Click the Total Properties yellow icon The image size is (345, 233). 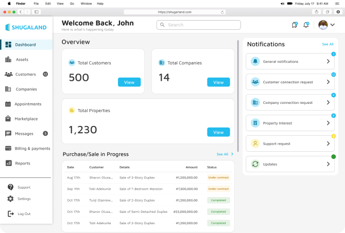pos(72,111)
